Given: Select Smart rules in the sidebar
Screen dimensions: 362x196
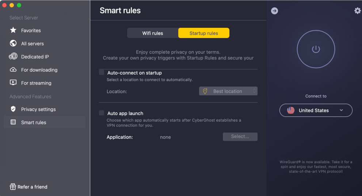Looking at the screenshot, I should coord(45,122).
